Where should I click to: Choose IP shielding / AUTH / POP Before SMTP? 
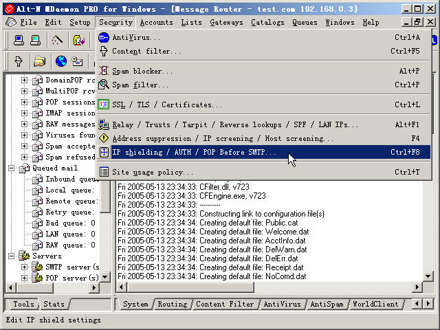pyautogui.click(x=194, y=152)
